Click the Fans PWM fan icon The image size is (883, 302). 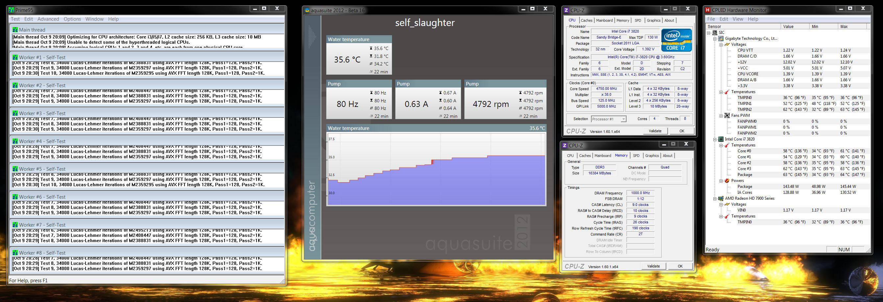[727, 115]
